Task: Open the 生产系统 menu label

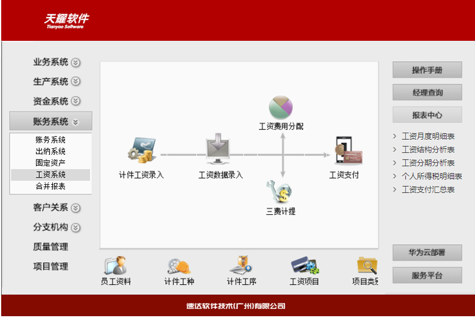Action: click(x=51, y=82)
